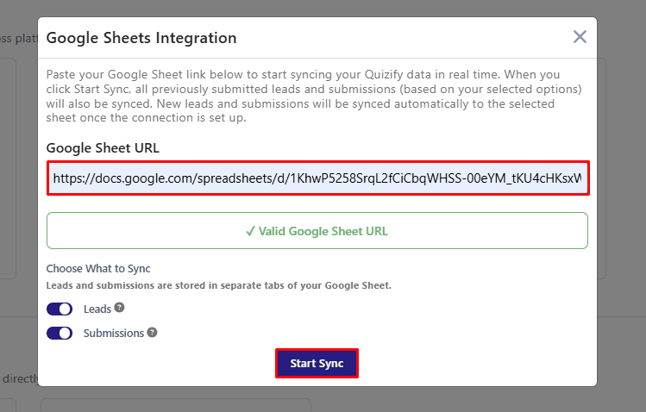Image resolution: width=646 pixels, height=412 pixels.
Task: Close the Google Sheets Integration dialog
Action: (580, 37)
